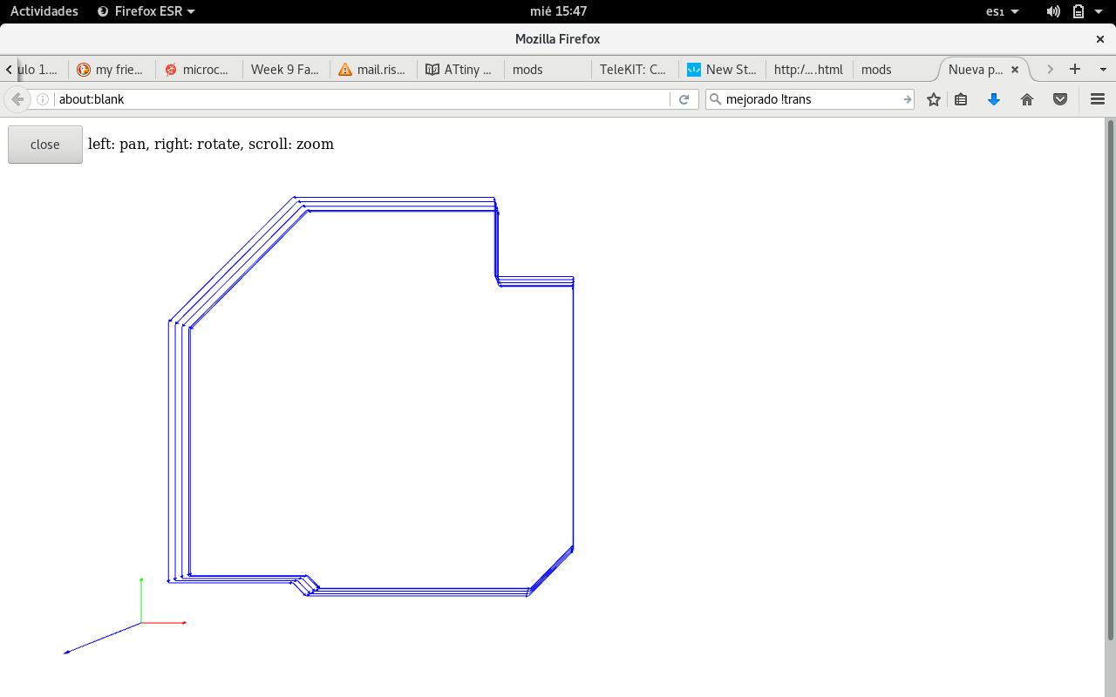Viewport: 1116px width, 697px height.
Task: Bookmark this page with the star
Action: click(x=934, y=99)
